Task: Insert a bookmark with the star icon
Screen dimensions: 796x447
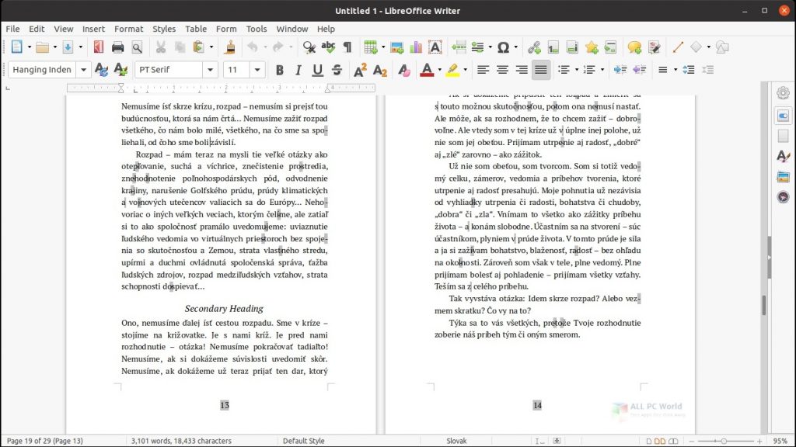Action: pos(592,47)
